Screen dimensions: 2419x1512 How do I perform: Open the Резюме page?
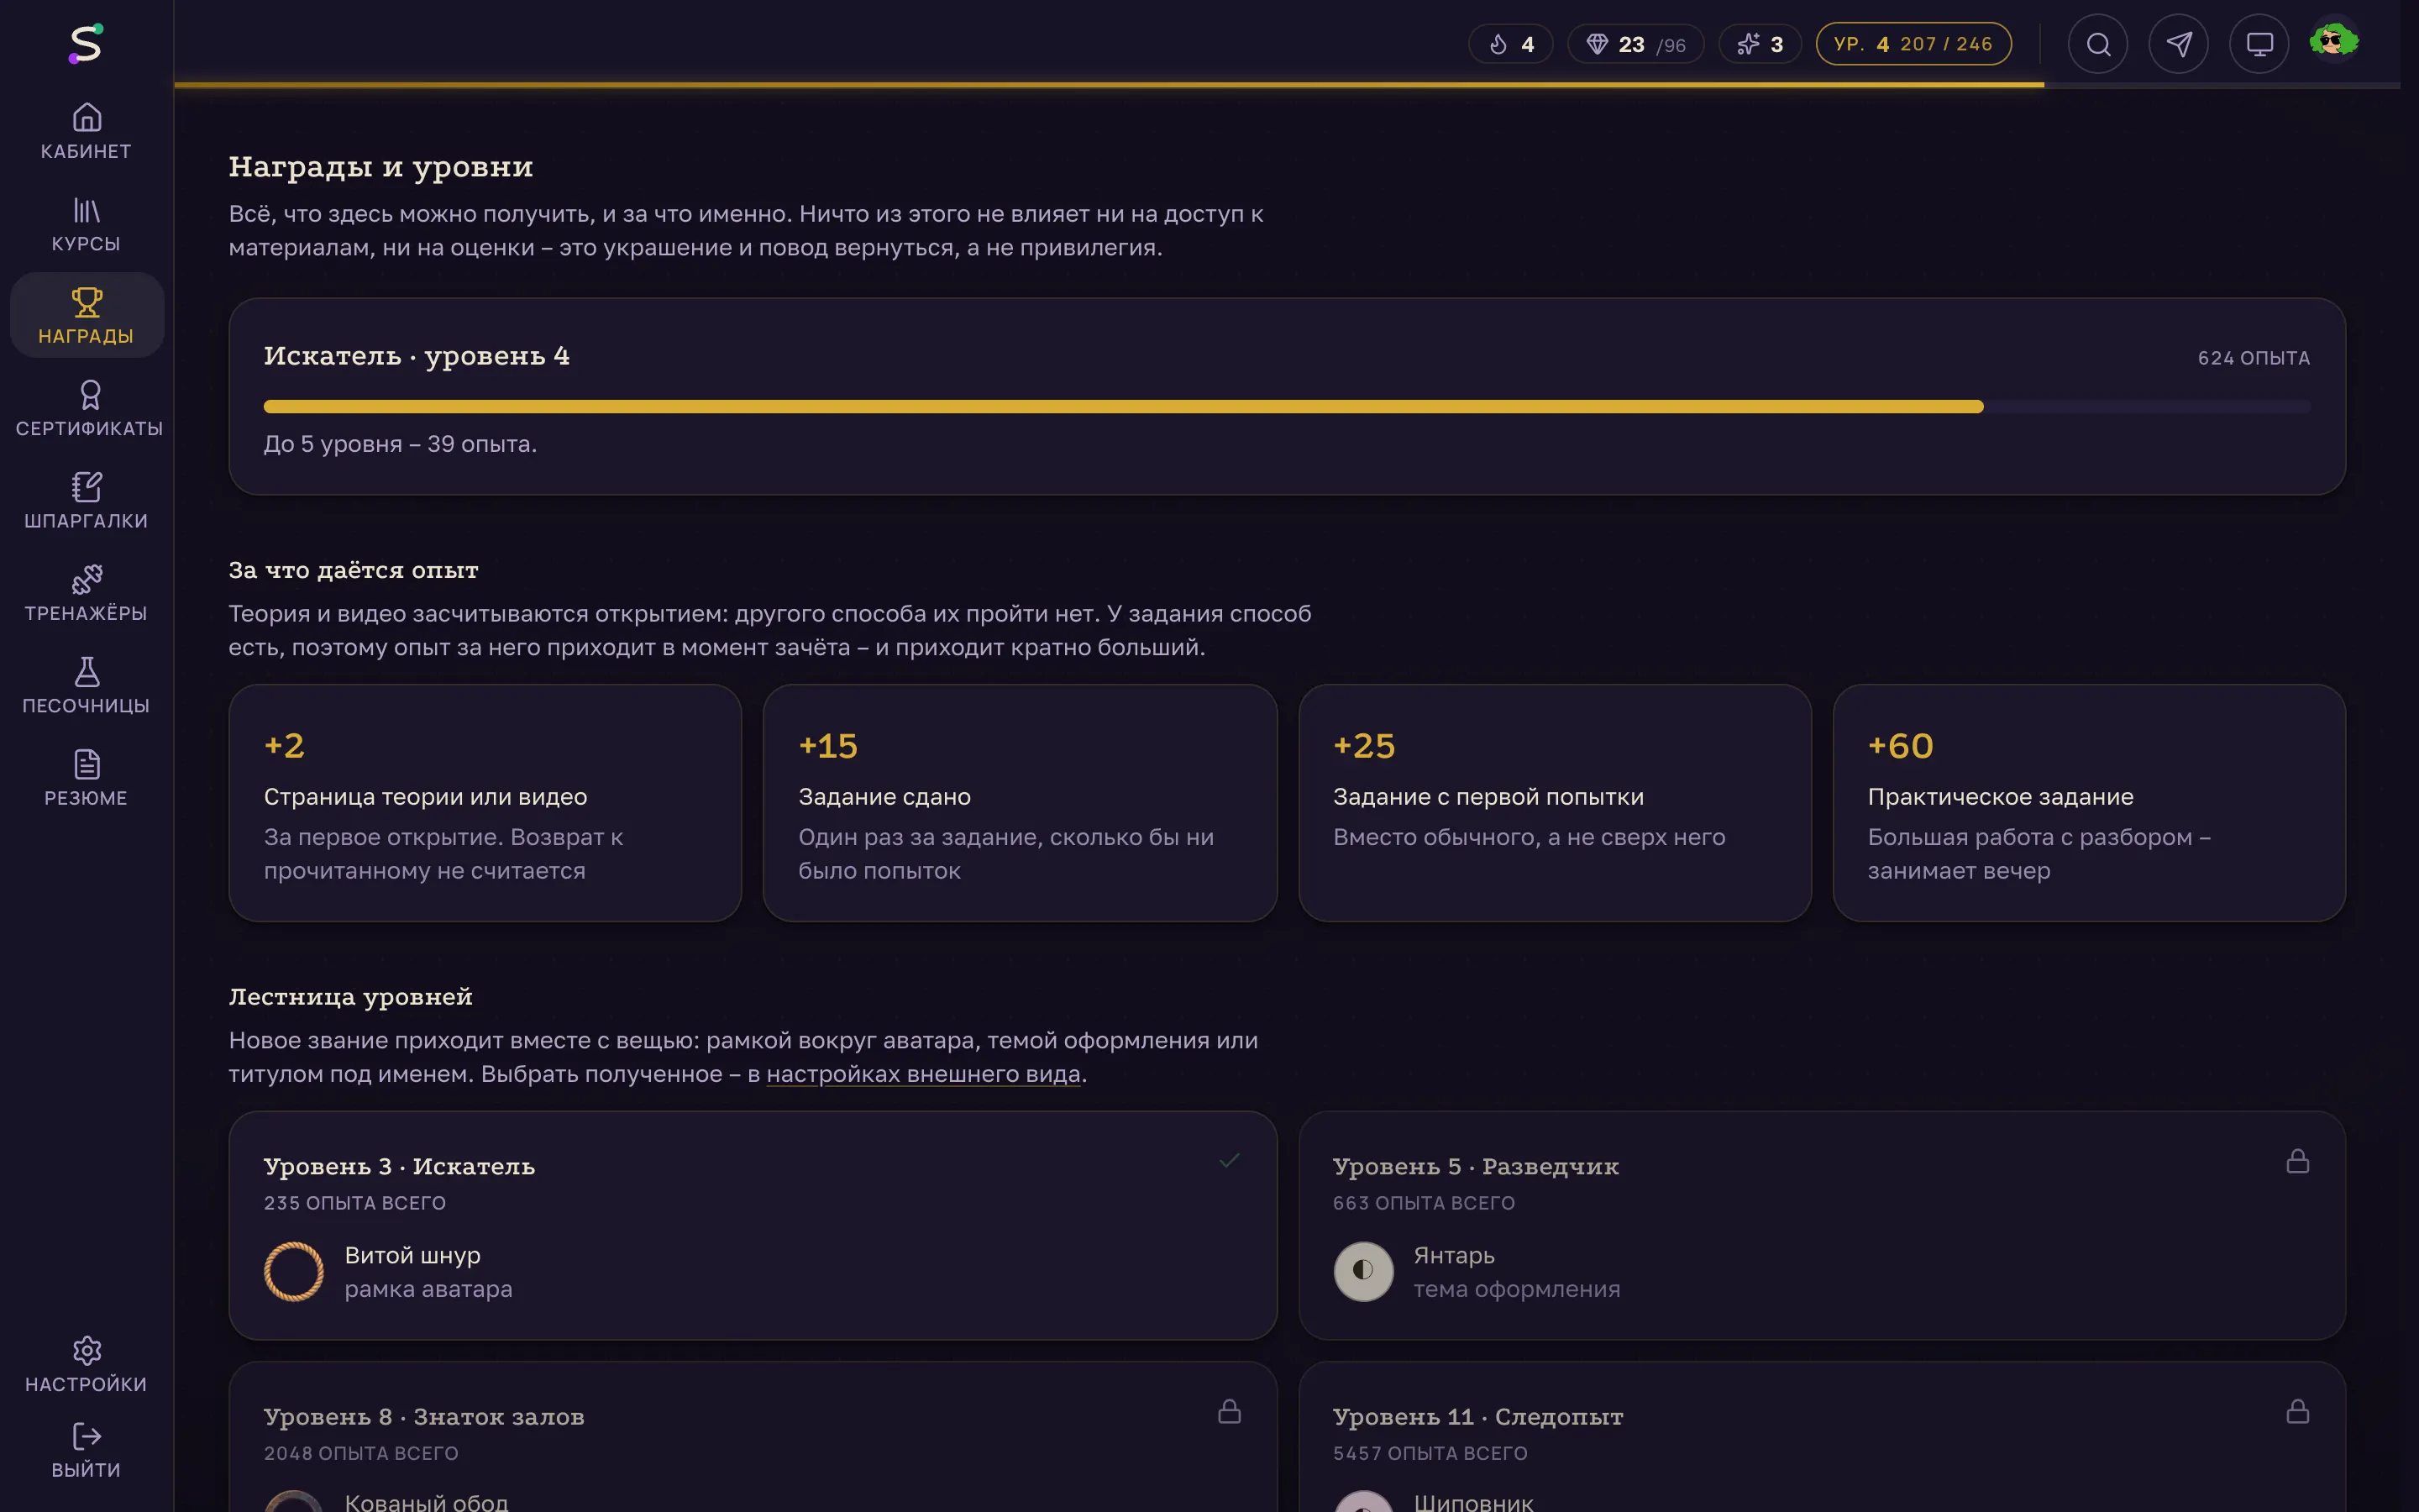pyautogui.click(x=86, y=778)
